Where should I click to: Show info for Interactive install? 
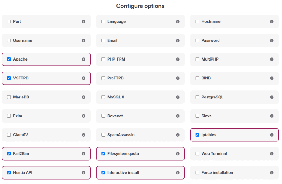click(x=178, y=173)
